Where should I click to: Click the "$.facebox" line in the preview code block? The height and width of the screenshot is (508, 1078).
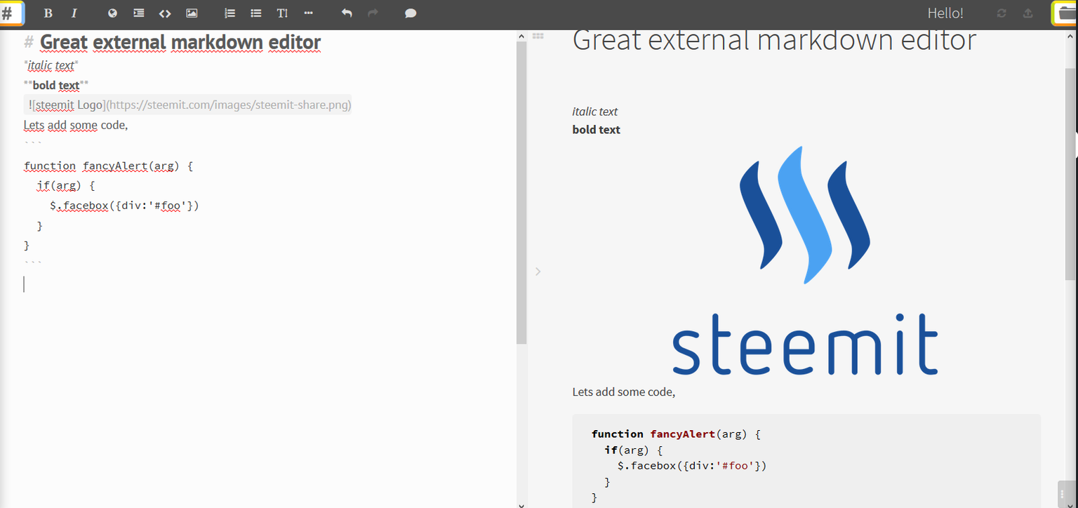click(692, 466)
